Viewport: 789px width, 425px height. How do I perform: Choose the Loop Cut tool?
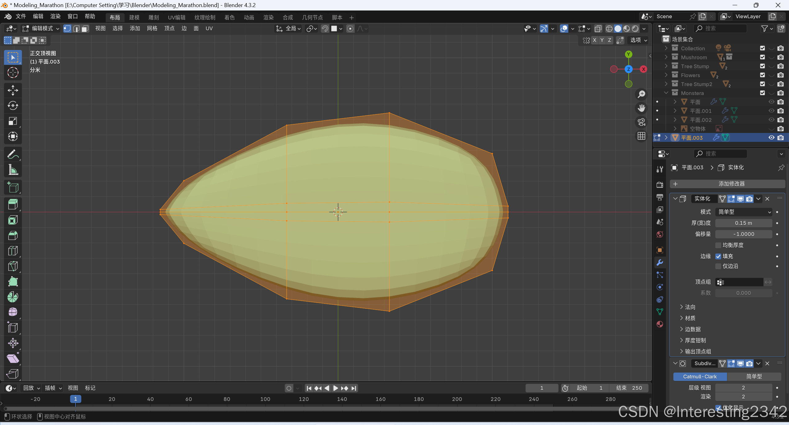(13, 251)
